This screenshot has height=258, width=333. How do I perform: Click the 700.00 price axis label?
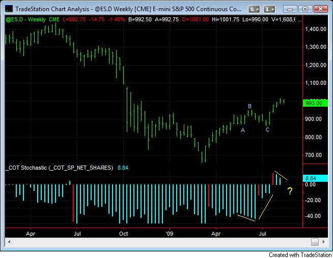(x=314, y=155)
